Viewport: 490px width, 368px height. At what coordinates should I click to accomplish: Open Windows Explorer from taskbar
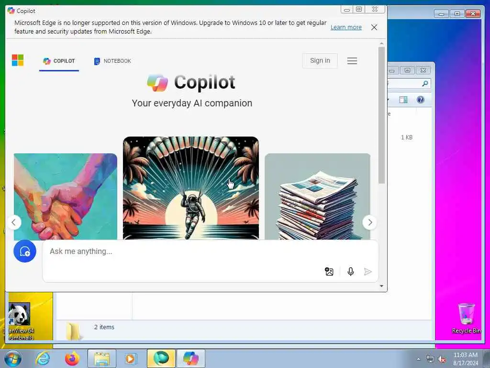[102, 358]
